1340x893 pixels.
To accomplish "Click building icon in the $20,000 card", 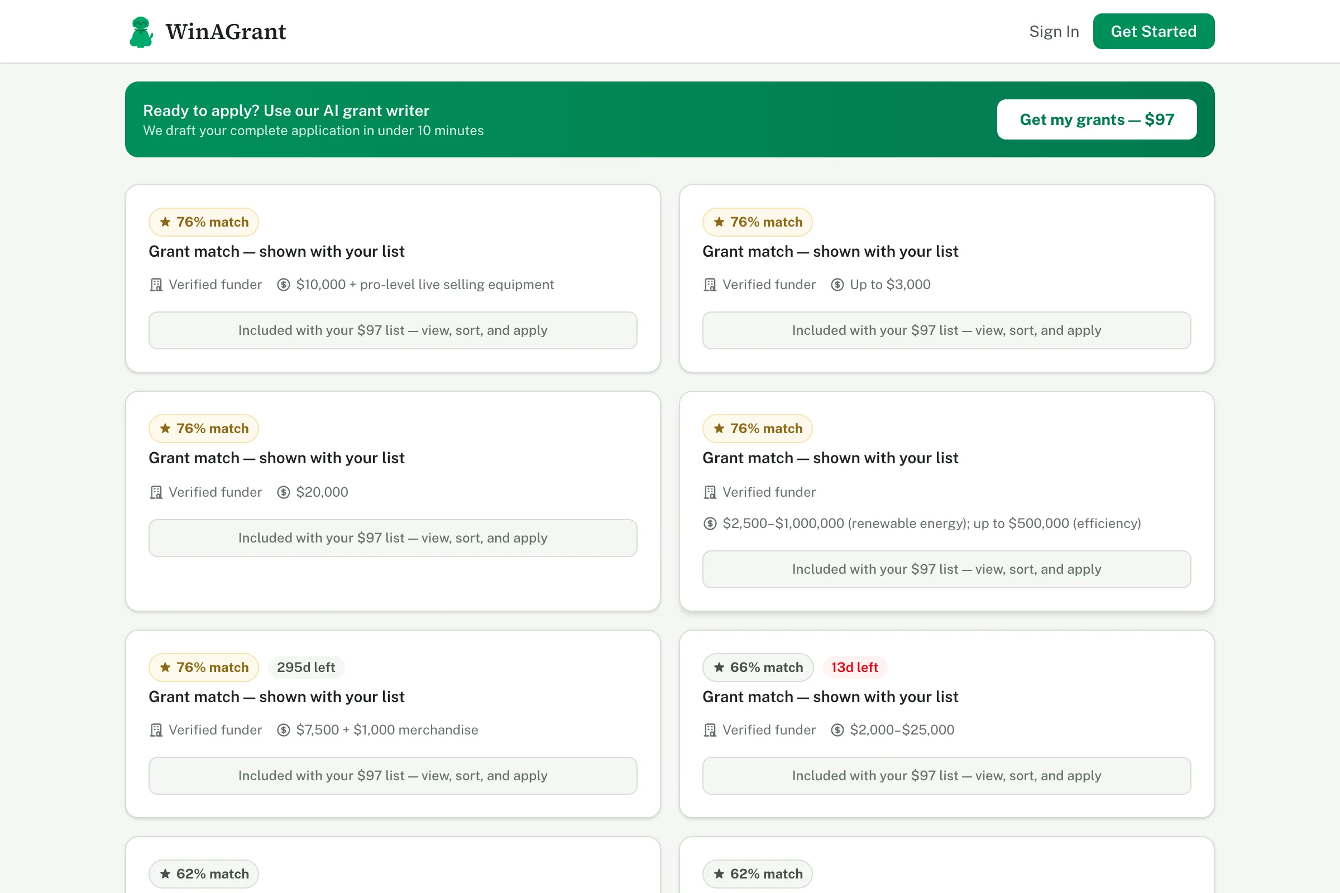I will coord(156,492).
